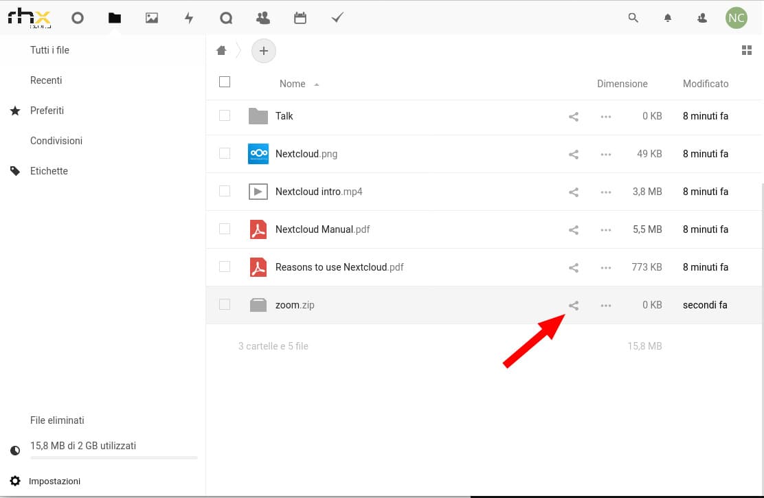This screenshot has height=498, width=764.
Task: Open Etichette in sidebar
Action: click(x=49, y=171)
